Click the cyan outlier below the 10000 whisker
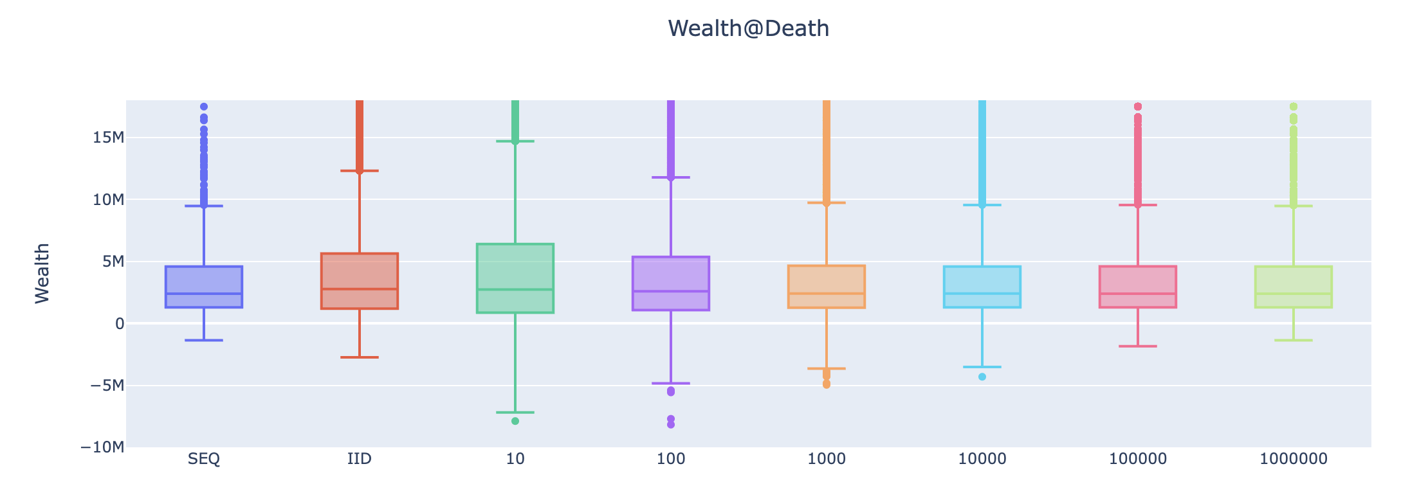The image size is (1401, 491). click(x=982, y=377)
